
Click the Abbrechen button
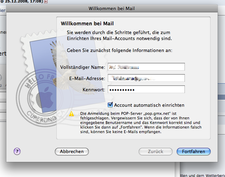point(72,151)
